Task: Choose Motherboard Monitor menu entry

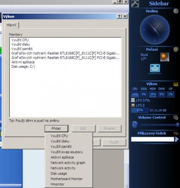Action: 69,179
